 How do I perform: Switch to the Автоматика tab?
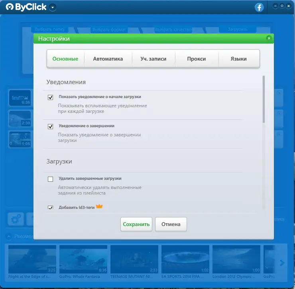coord(108,59)
